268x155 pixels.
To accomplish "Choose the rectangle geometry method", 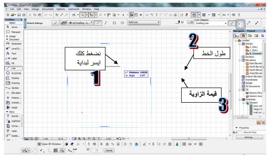I will (114, 23).
